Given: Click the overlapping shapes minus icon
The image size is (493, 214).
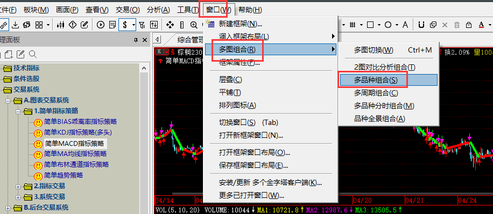Looking at the screenshot, I should pyautogui.click(x=433, y=25).
